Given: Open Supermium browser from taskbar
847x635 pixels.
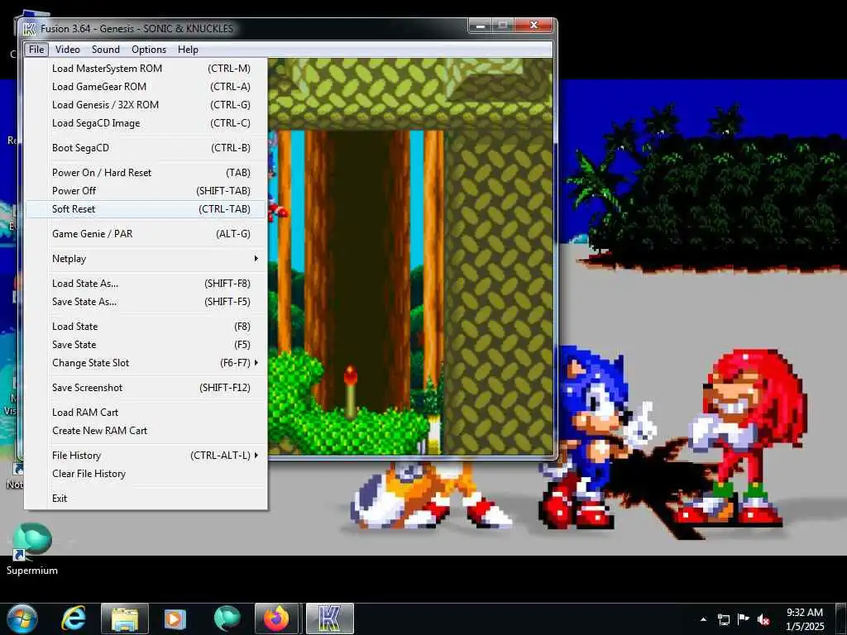Looking at the screenshot, I should point(227,618).
